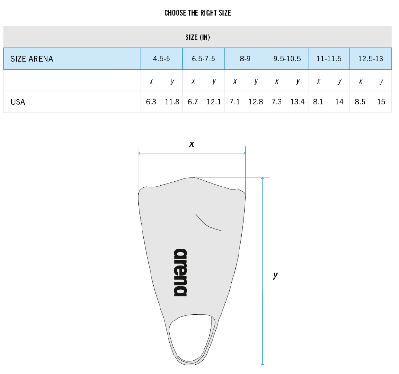Click the 6.5-7.5 size column header
The height and width of the screenshot is (374, 399).
204,59
